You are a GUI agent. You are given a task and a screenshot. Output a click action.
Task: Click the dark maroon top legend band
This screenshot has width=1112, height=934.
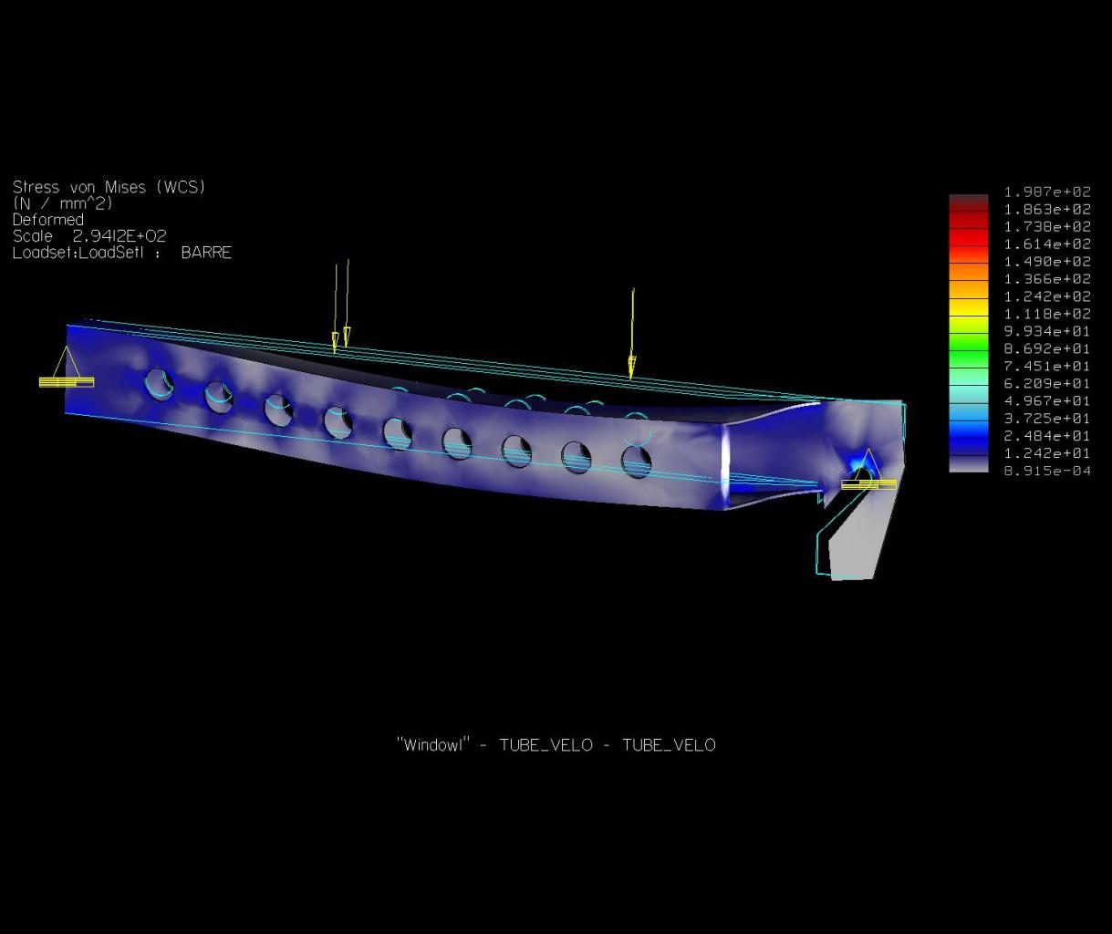969,202
